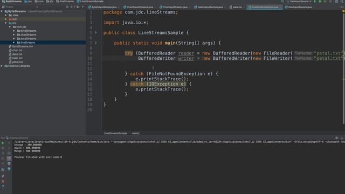Open the DataInputSample run configuration dropdown
This screenshot has width=345, height=194.
(299, 2)
